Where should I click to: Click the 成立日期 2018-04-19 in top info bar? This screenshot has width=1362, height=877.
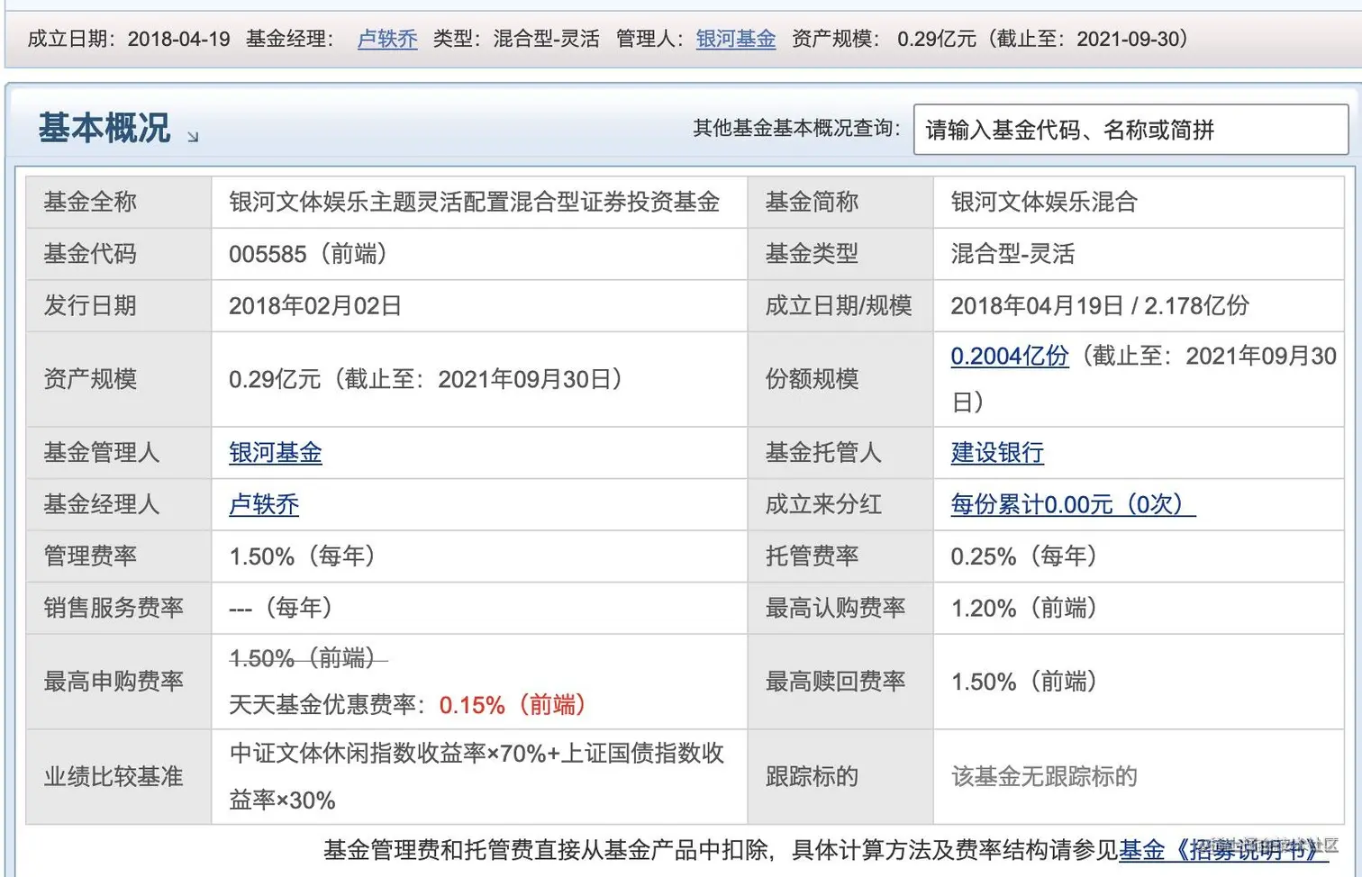point(180,39)
